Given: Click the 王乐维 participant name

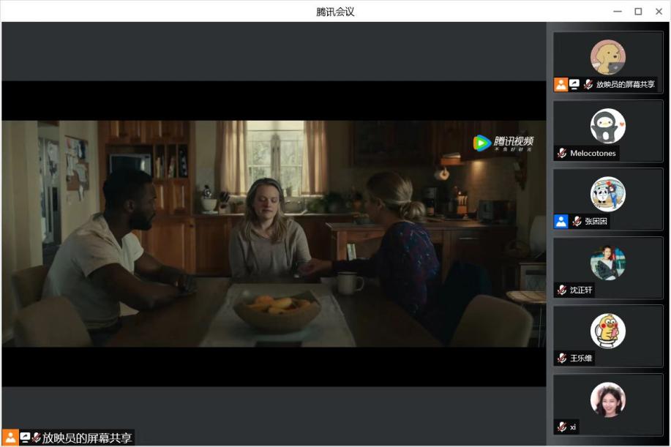Looking at the screenshot, I should click(581, 358).
